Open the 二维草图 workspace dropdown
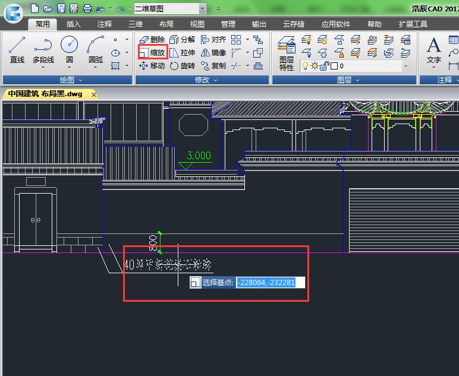 tap(202, 9)
